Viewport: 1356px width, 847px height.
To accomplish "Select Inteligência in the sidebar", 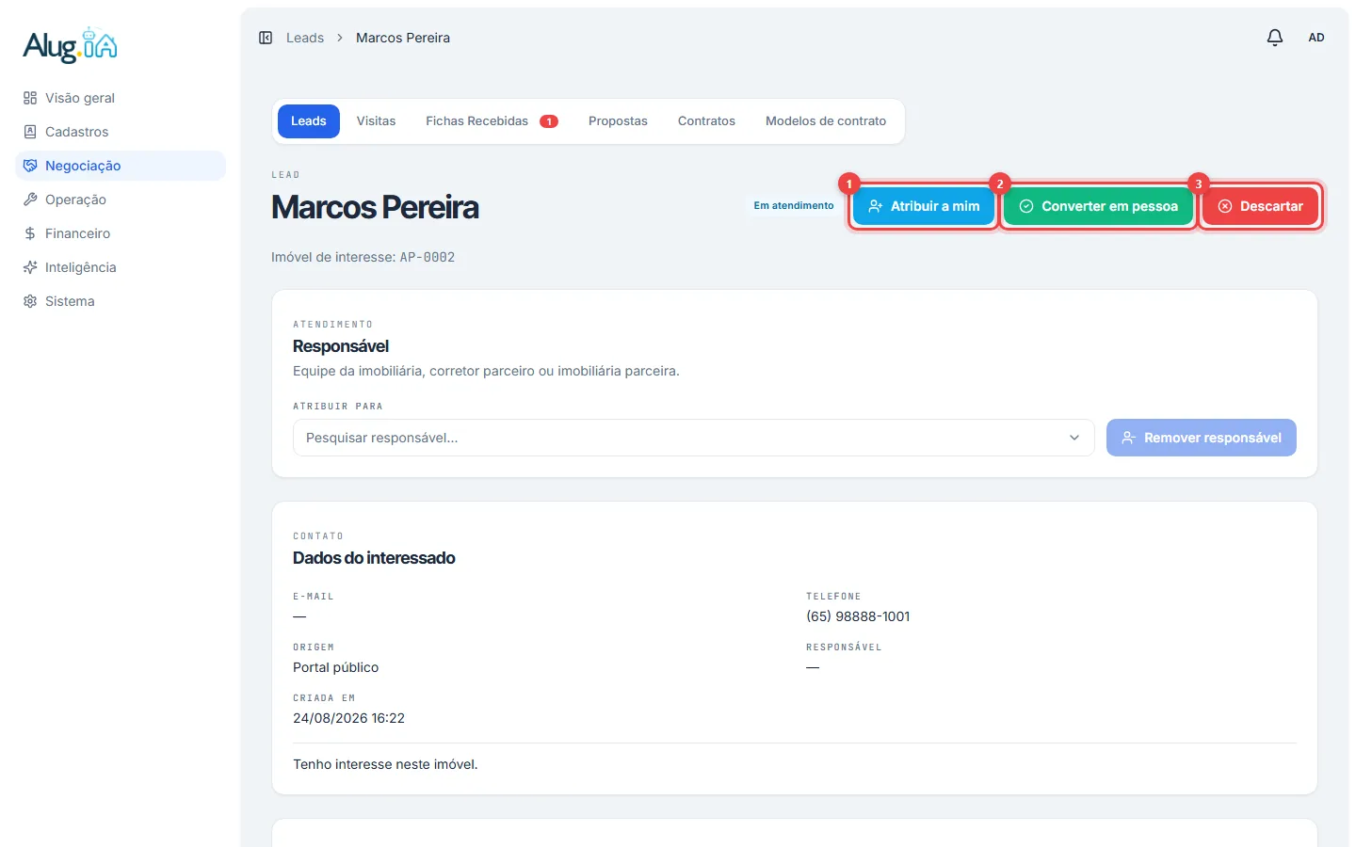I will [121, 267].
